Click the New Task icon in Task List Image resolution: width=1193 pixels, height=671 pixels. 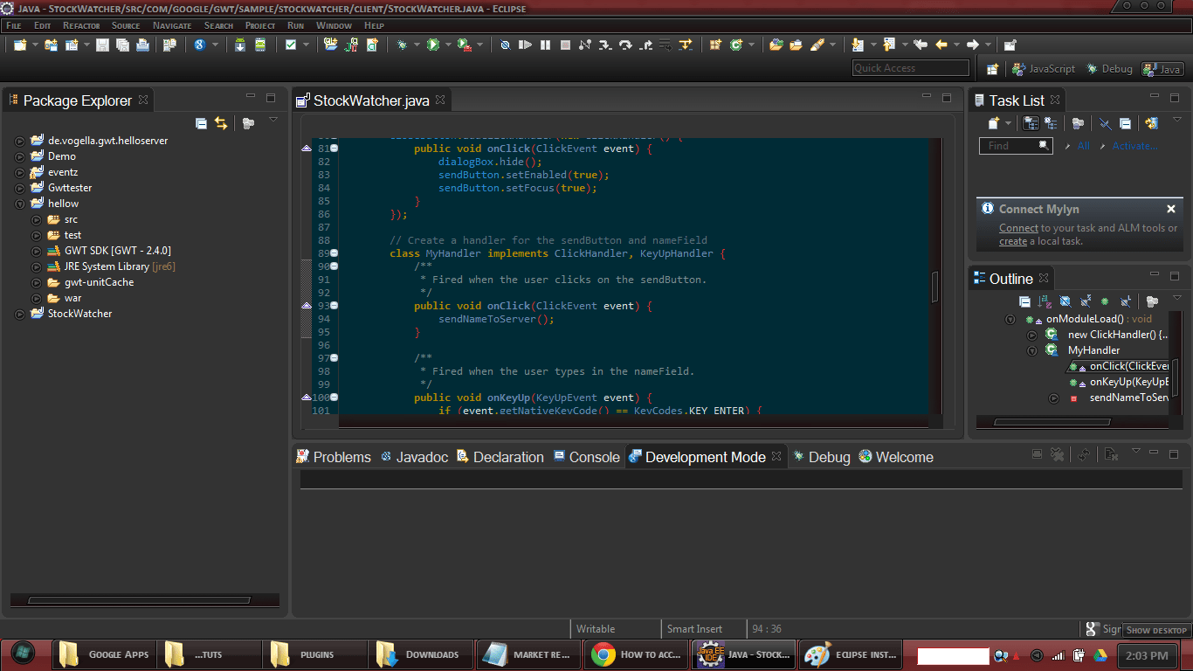994,123
